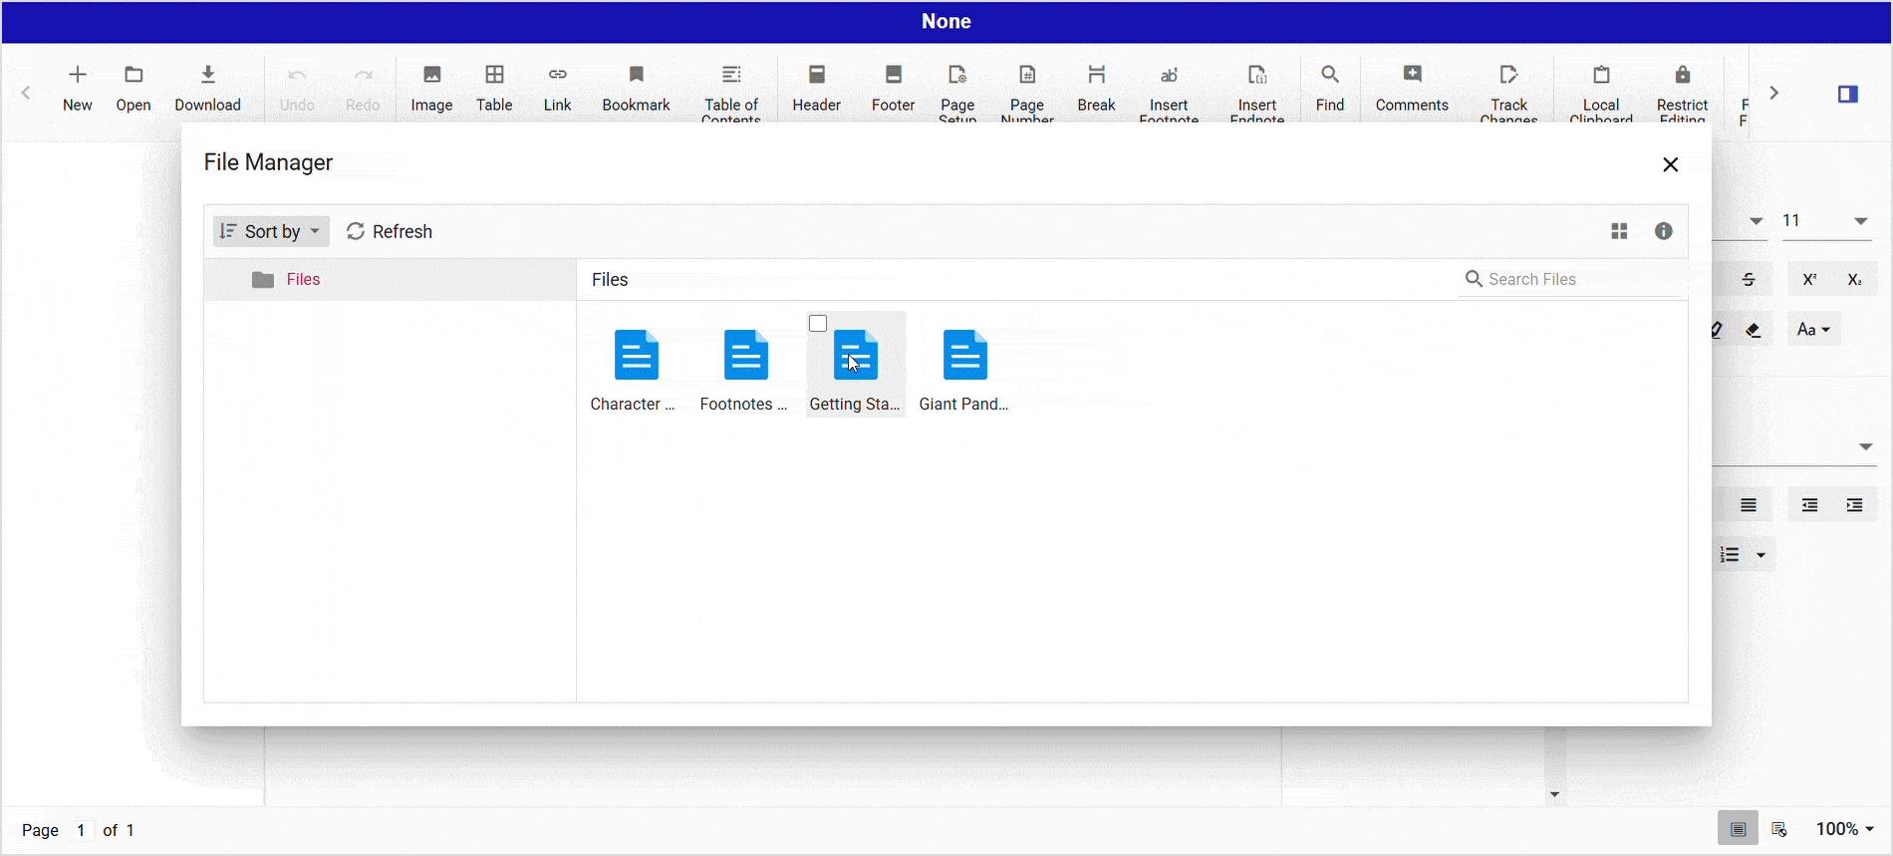Open the Comments pane
Image resolution: width=1893 pixels, height=856 pixels.
(1411, 88)
